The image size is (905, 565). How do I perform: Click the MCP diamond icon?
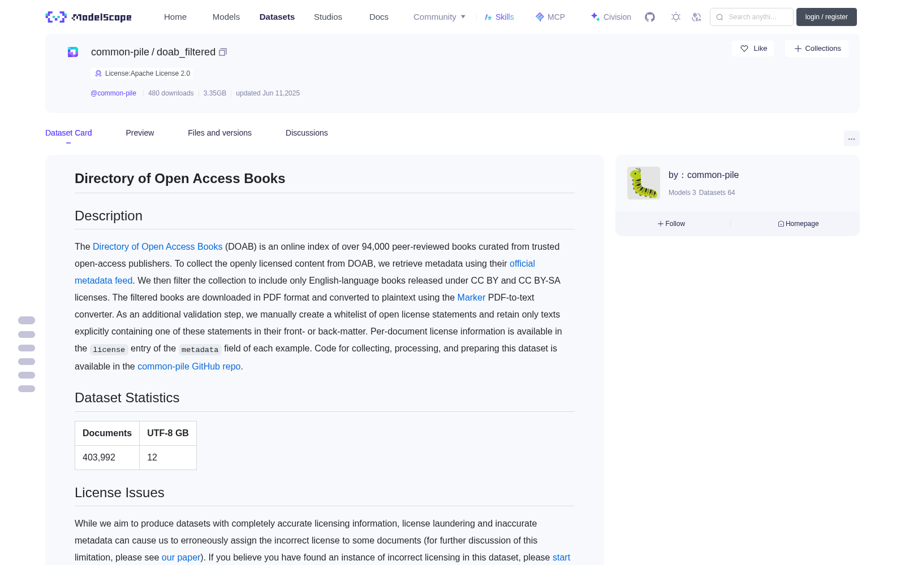point(540,17)
